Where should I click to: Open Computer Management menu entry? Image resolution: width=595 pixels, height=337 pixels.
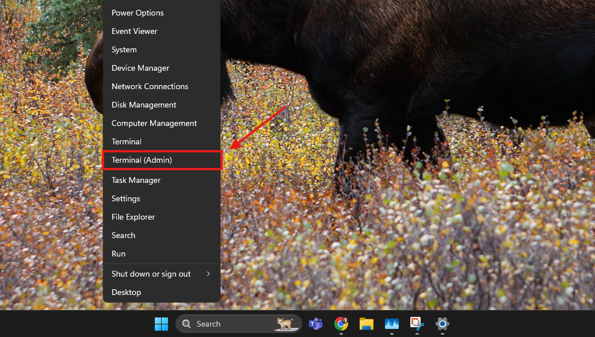[x=154, y=123]
